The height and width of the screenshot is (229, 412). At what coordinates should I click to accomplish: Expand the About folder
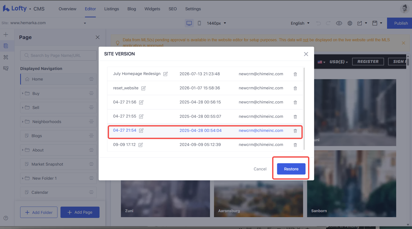pyautogui.click(x=23, y=150)
